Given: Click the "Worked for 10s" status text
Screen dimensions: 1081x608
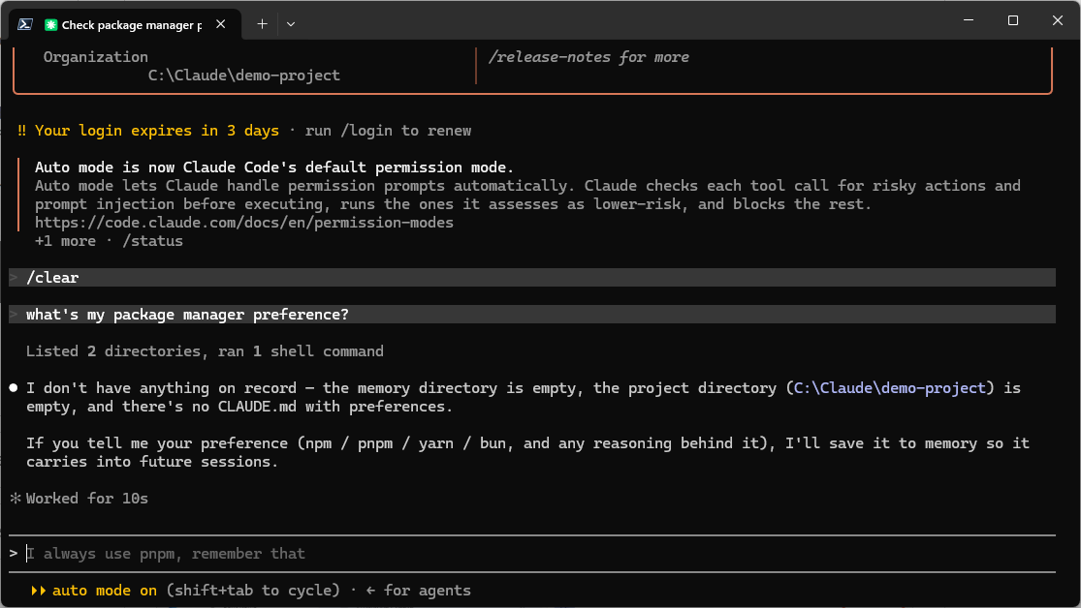Looking at the screenshot, I should [x=87, y=498].
